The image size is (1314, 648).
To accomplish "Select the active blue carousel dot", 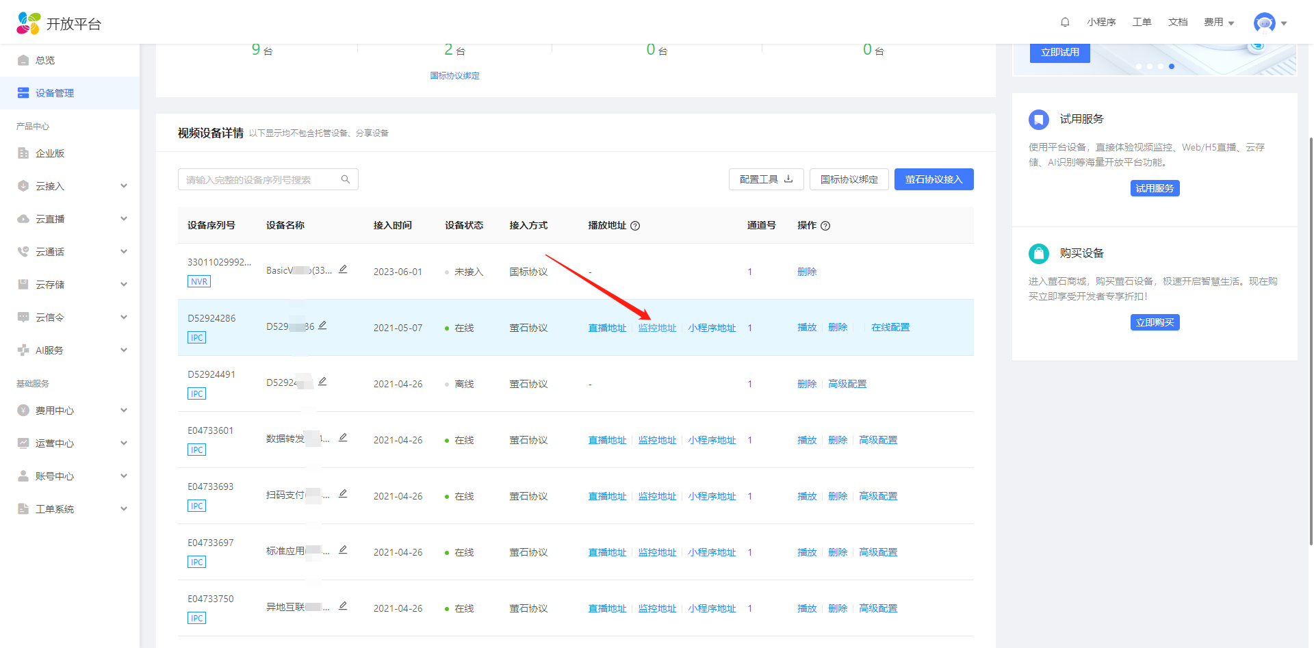I will tap(1172, 66).
